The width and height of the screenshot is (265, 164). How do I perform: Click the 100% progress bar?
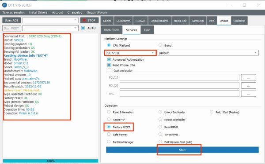(x=50, y=161)
